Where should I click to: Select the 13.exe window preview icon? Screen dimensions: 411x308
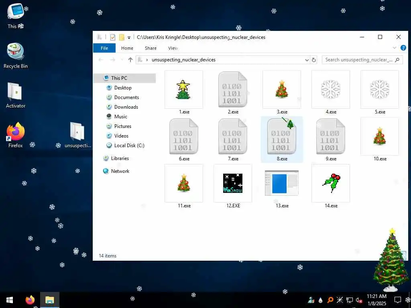pos(282,183)
